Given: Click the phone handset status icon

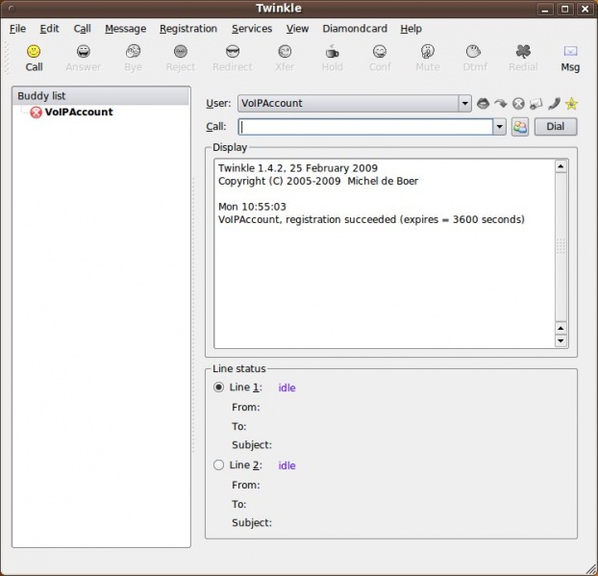Looking at the screenshot, I should point(554,104).
